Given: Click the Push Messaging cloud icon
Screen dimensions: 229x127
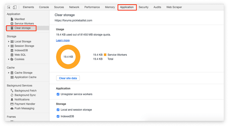Looking at the screenshot, I should coord(12,108).
